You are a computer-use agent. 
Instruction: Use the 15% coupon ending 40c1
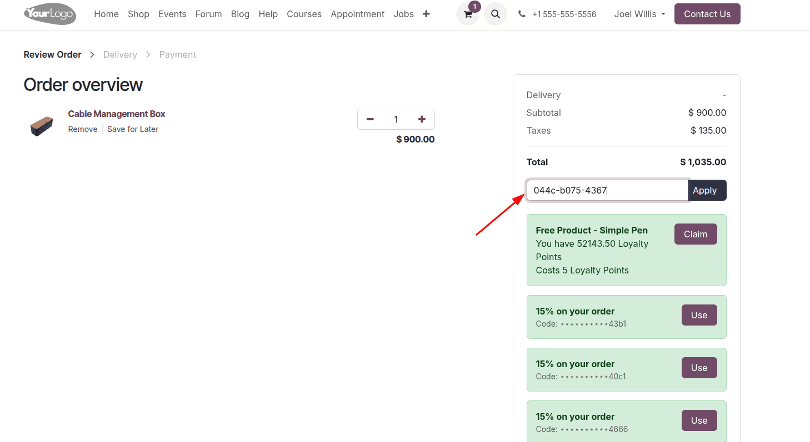tap(699, 368)
